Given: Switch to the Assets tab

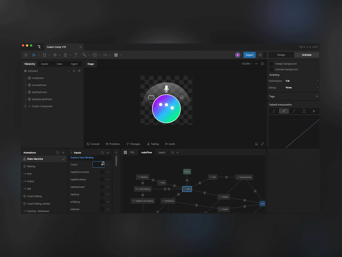Looking at the screenshot, I should (x=44, y=64).
